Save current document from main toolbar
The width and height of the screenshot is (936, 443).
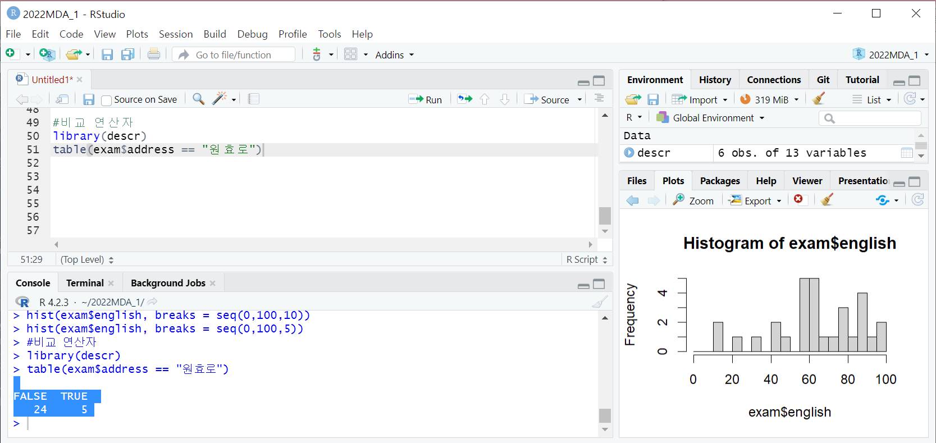[x=107, y=54]
